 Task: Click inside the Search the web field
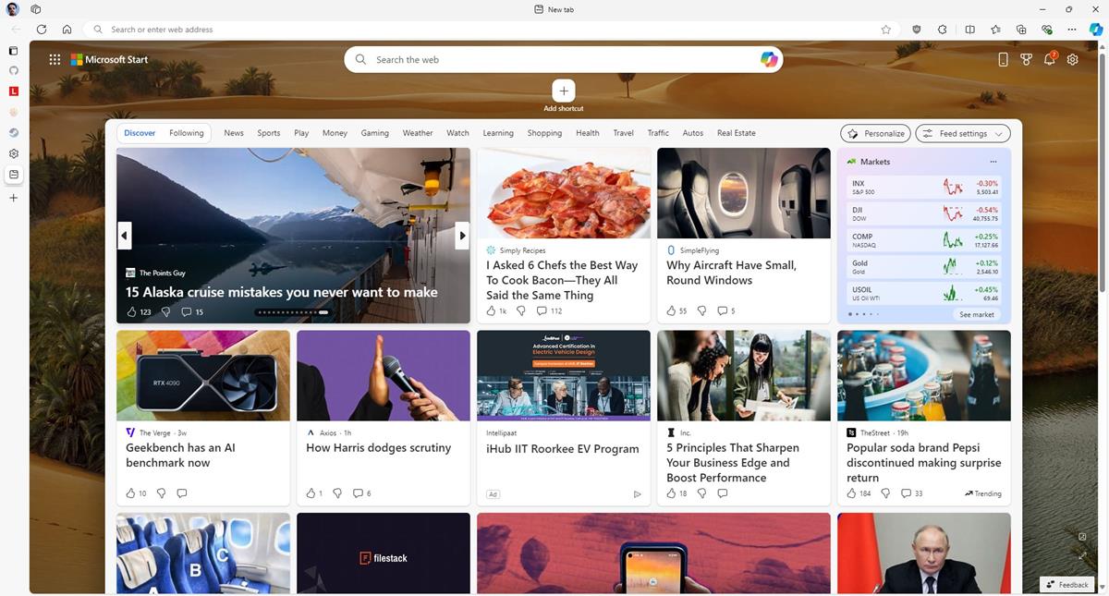[x=554, y=59]
